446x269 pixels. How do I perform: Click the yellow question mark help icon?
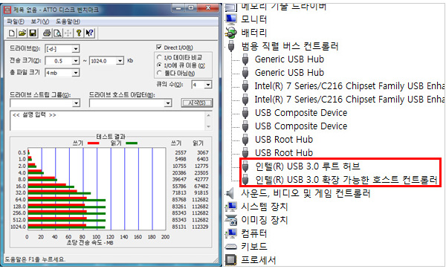point(79,33)
